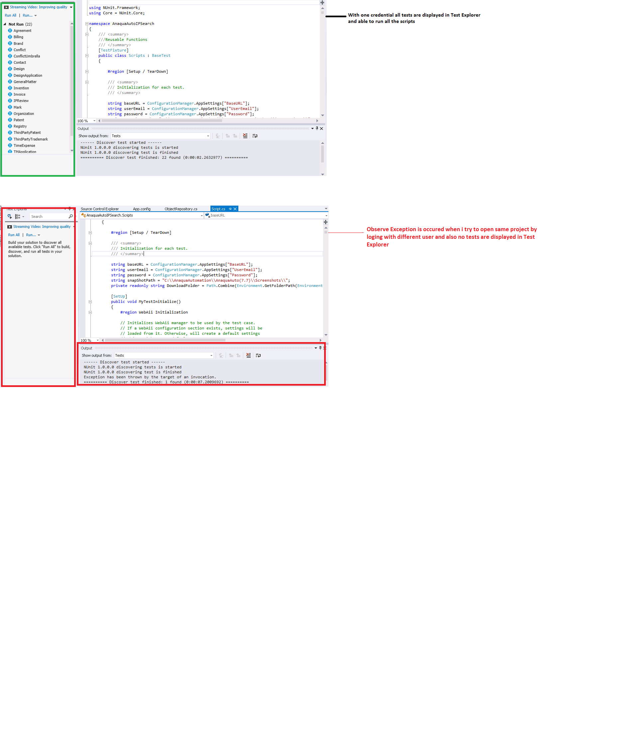Click Run All above the Not Run list
625x744 pixels.
pos(10,16)
